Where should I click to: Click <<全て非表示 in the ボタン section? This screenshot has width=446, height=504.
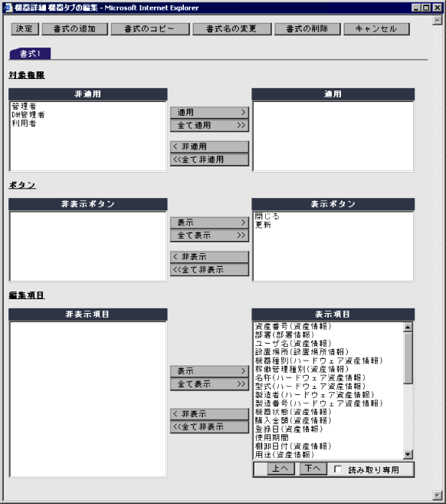209,270
